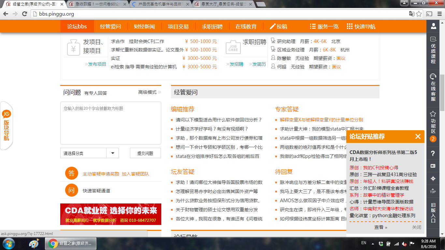This screenshot has height=250, width=445.
Task: Open 求职招聘 in the nav bar
Action: 212,27
